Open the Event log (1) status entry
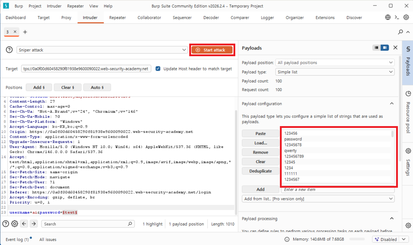 [x=17, y=239]
